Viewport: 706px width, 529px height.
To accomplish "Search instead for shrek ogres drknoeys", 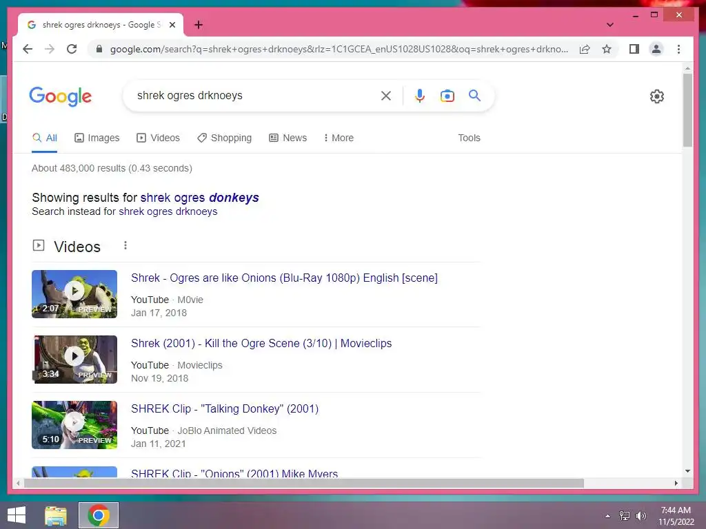I will pyautogui.click(x=168, y=211).
